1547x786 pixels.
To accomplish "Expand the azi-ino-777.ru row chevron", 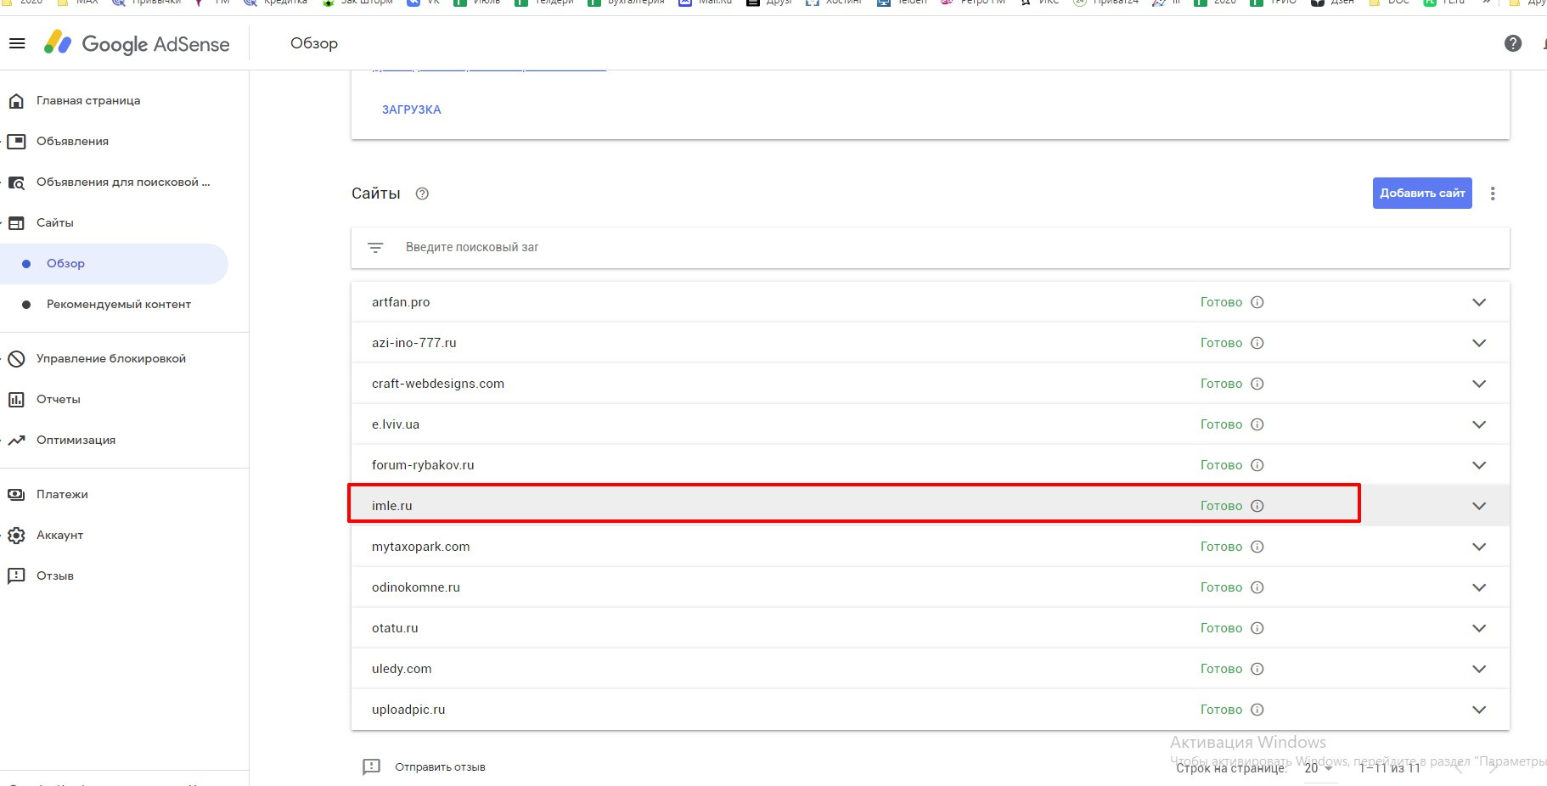I will (x=1479, y=343).
